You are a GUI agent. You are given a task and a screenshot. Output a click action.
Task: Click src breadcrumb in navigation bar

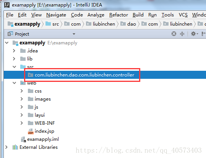click(x=52, y=24)
